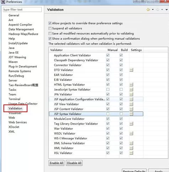
Task: Click the type filter text field
Action: (22, 10)
